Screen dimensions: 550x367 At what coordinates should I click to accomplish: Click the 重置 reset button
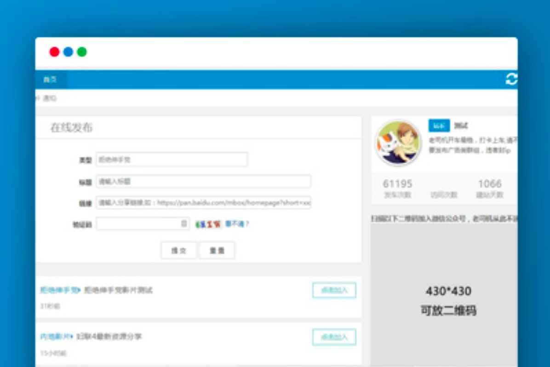tap(217, 250)
